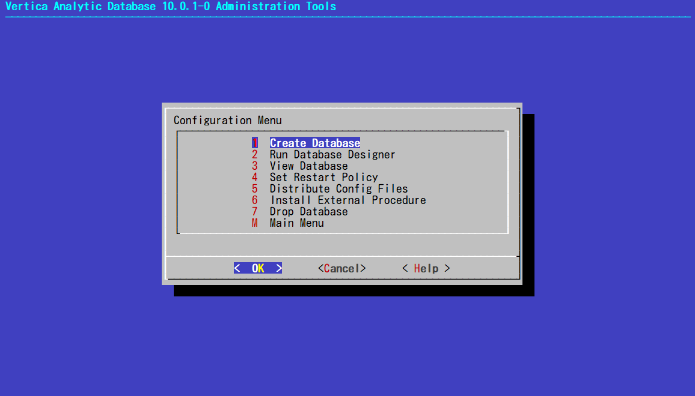Click the Cancel button

[341, 269]
